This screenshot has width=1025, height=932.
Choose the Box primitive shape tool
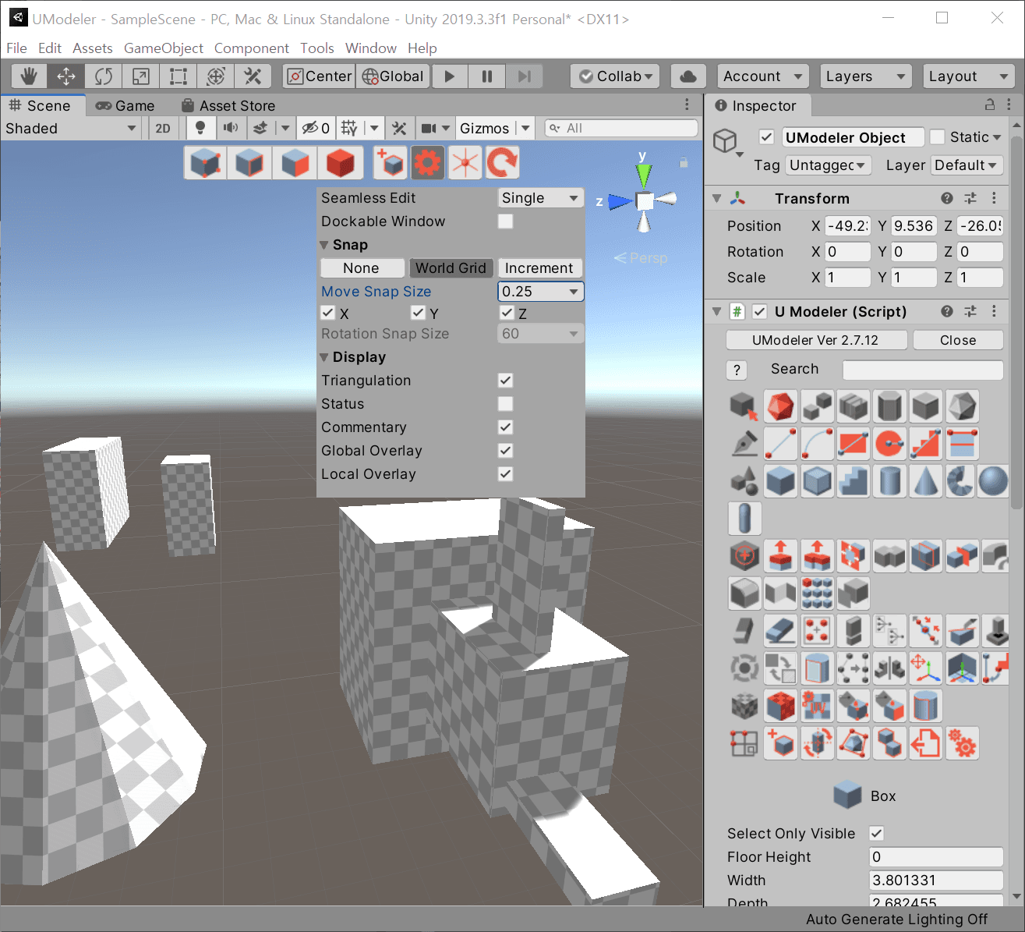[780, 481]
